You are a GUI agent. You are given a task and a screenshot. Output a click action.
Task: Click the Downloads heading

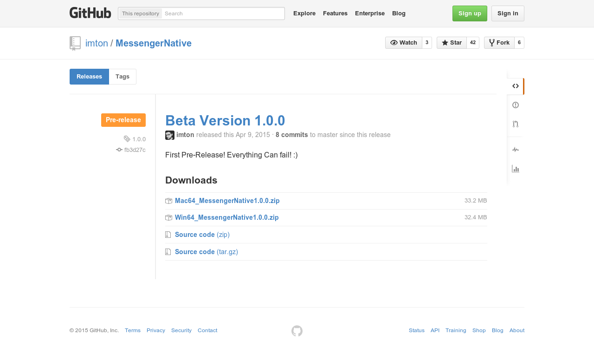pos(191,180)
